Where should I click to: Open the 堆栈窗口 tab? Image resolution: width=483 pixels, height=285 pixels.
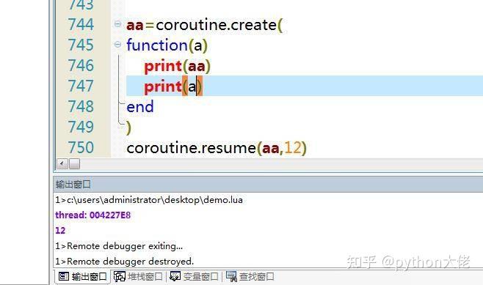point(138,277)
